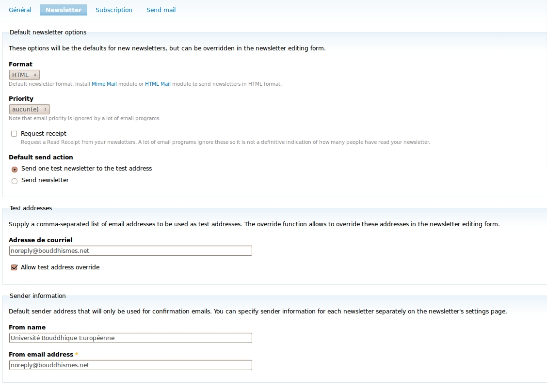Switch to the Send mail tab
The image size is (547, 390).
(x=161, y=10)
